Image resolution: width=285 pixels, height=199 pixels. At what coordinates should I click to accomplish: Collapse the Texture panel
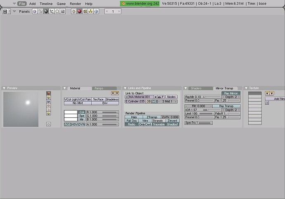coord(246,88)
